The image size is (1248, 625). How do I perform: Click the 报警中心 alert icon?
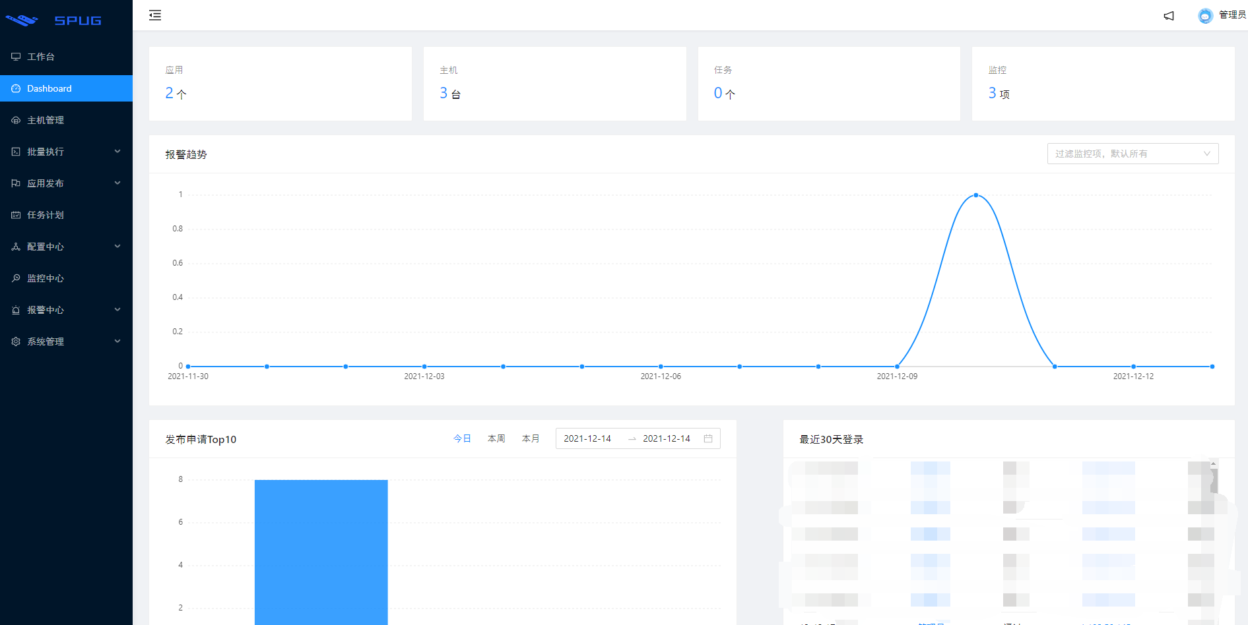(x=16, y=310)
